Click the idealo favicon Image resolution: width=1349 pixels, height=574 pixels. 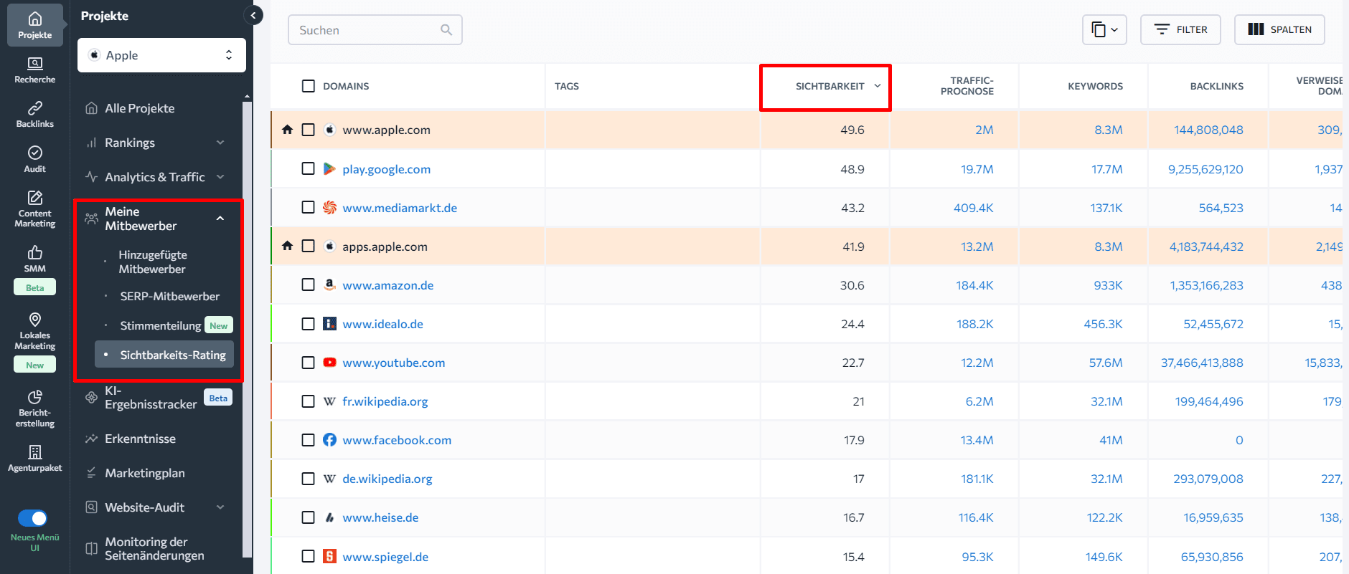click(x=329, y=324)
